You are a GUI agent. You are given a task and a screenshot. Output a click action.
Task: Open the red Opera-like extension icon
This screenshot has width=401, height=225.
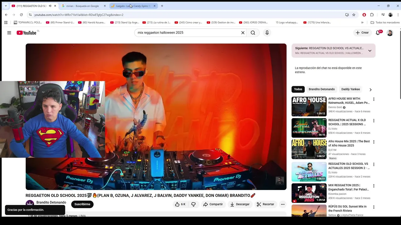click(364, 15)
